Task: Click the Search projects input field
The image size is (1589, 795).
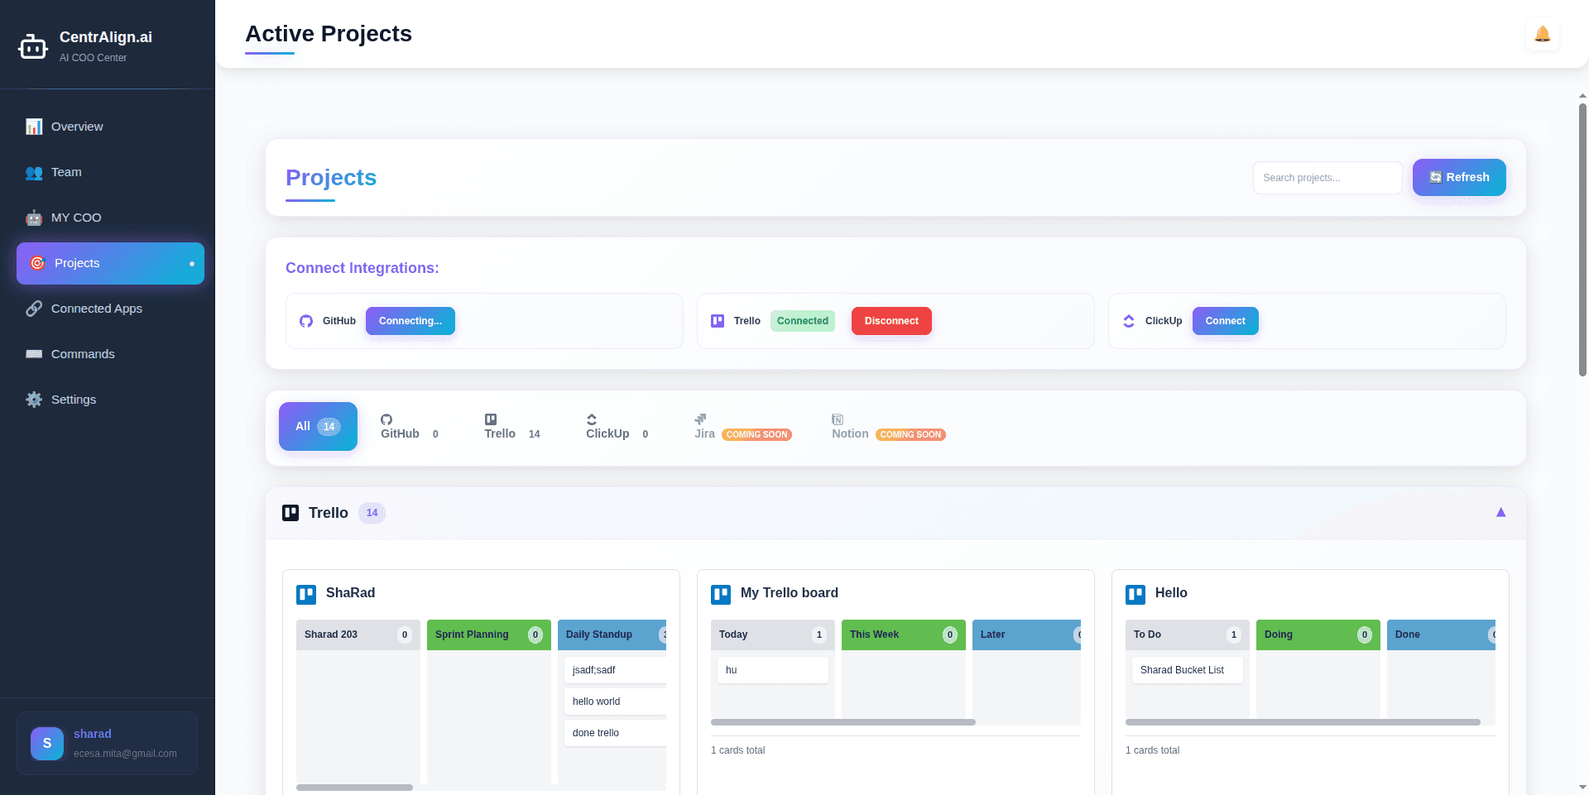Action: (x=1327, y=178)
